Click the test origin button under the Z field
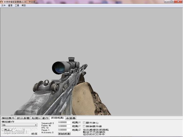Viewport: 183px width, 137px height. tap(64, 134)
